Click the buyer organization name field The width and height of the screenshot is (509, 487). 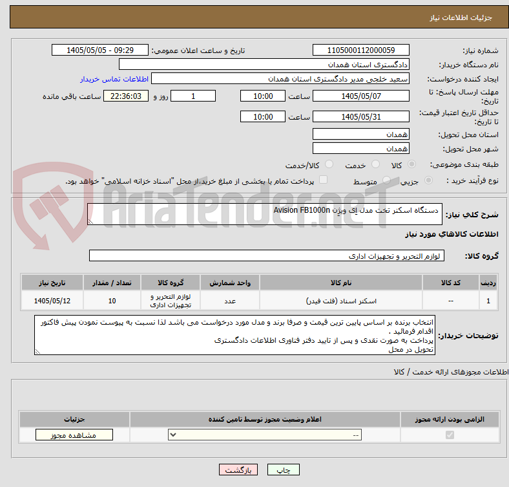pyautogui.click(x=264, y=65)
